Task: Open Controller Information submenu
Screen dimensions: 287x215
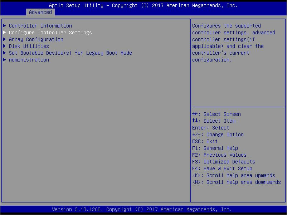Action: click(x=40, y=26)
